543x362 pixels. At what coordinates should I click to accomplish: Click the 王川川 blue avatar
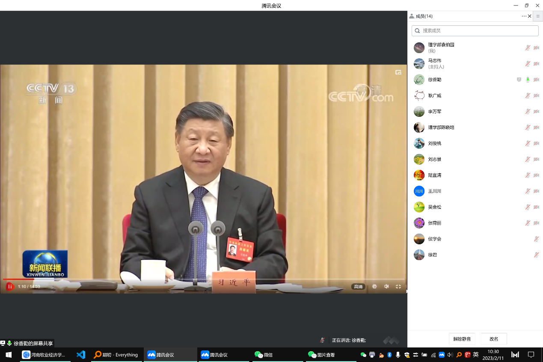coord(419,191)
